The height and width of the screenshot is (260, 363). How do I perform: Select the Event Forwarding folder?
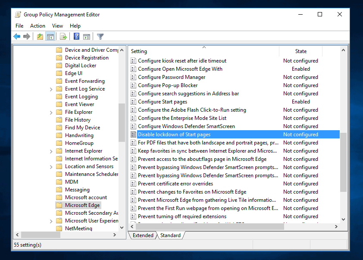[x=85, y=81]
